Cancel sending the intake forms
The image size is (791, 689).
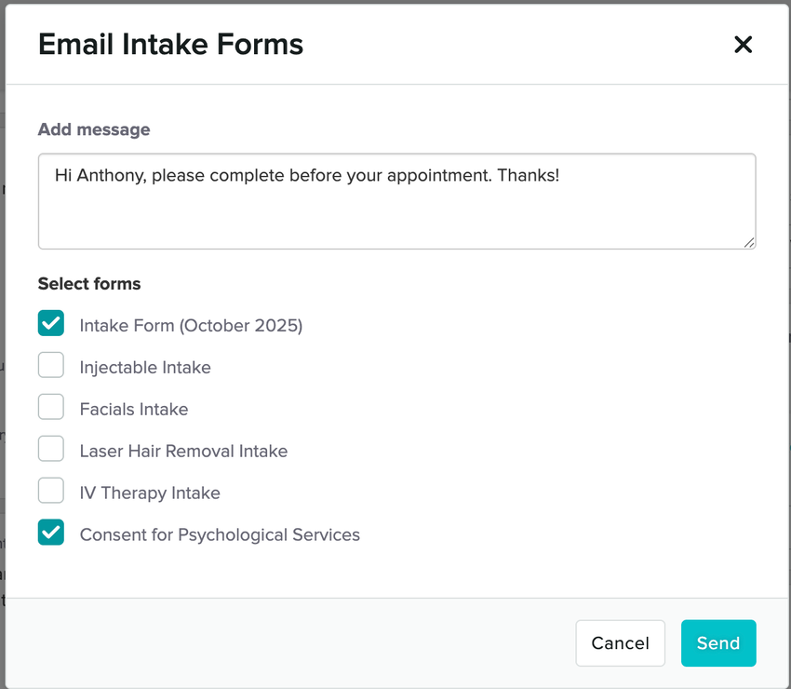(x=620, y=643)
